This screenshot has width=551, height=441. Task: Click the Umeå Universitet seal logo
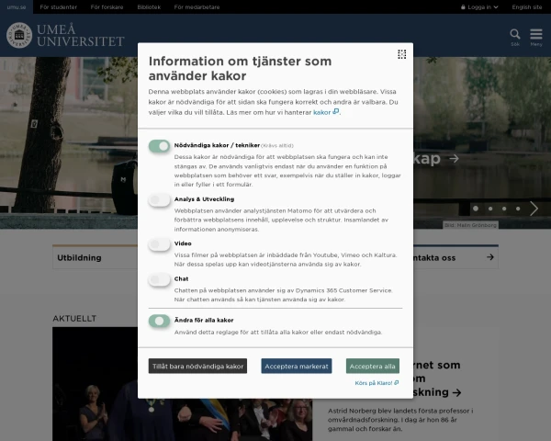point(19,35)
